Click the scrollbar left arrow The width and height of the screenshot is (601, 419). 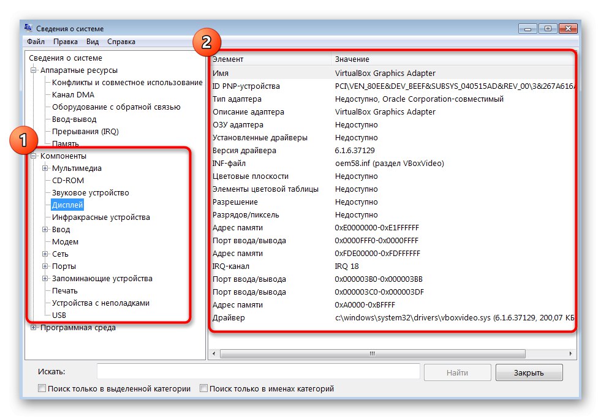[214, 353]
